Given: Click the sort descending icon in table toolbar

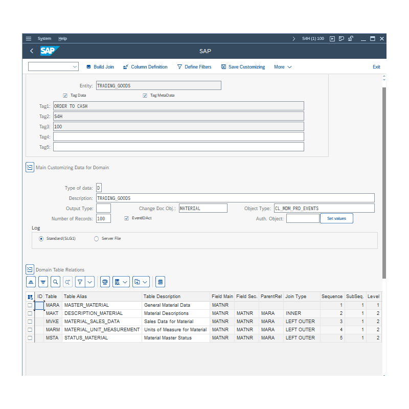Looking at the screenshot, I should point(43,282).
